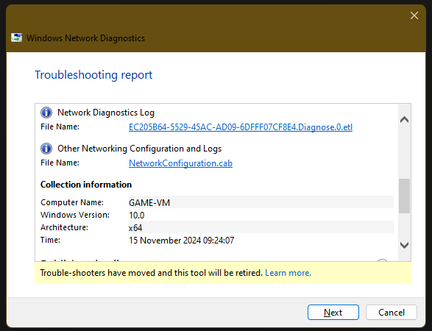Click the scroll up arrow of the report
The width and height of the screenshot is (432, 331).
(x=404, y=119)
